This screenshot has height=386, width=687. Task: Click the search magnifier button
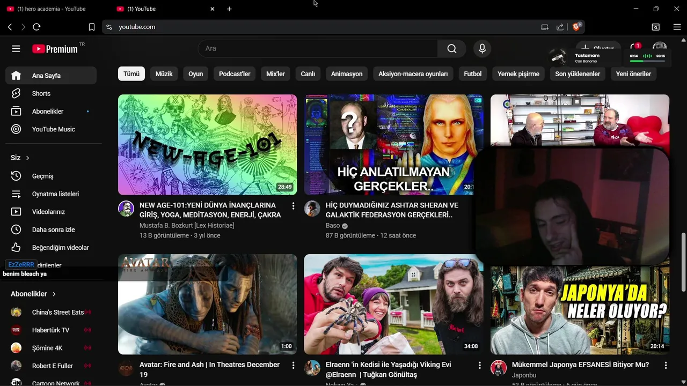452,49
